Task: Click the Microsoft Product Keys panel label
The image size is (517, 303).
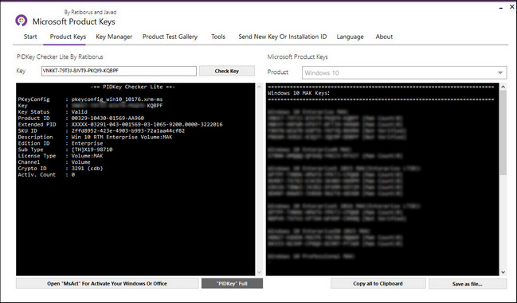Action: tap(297, 56)
